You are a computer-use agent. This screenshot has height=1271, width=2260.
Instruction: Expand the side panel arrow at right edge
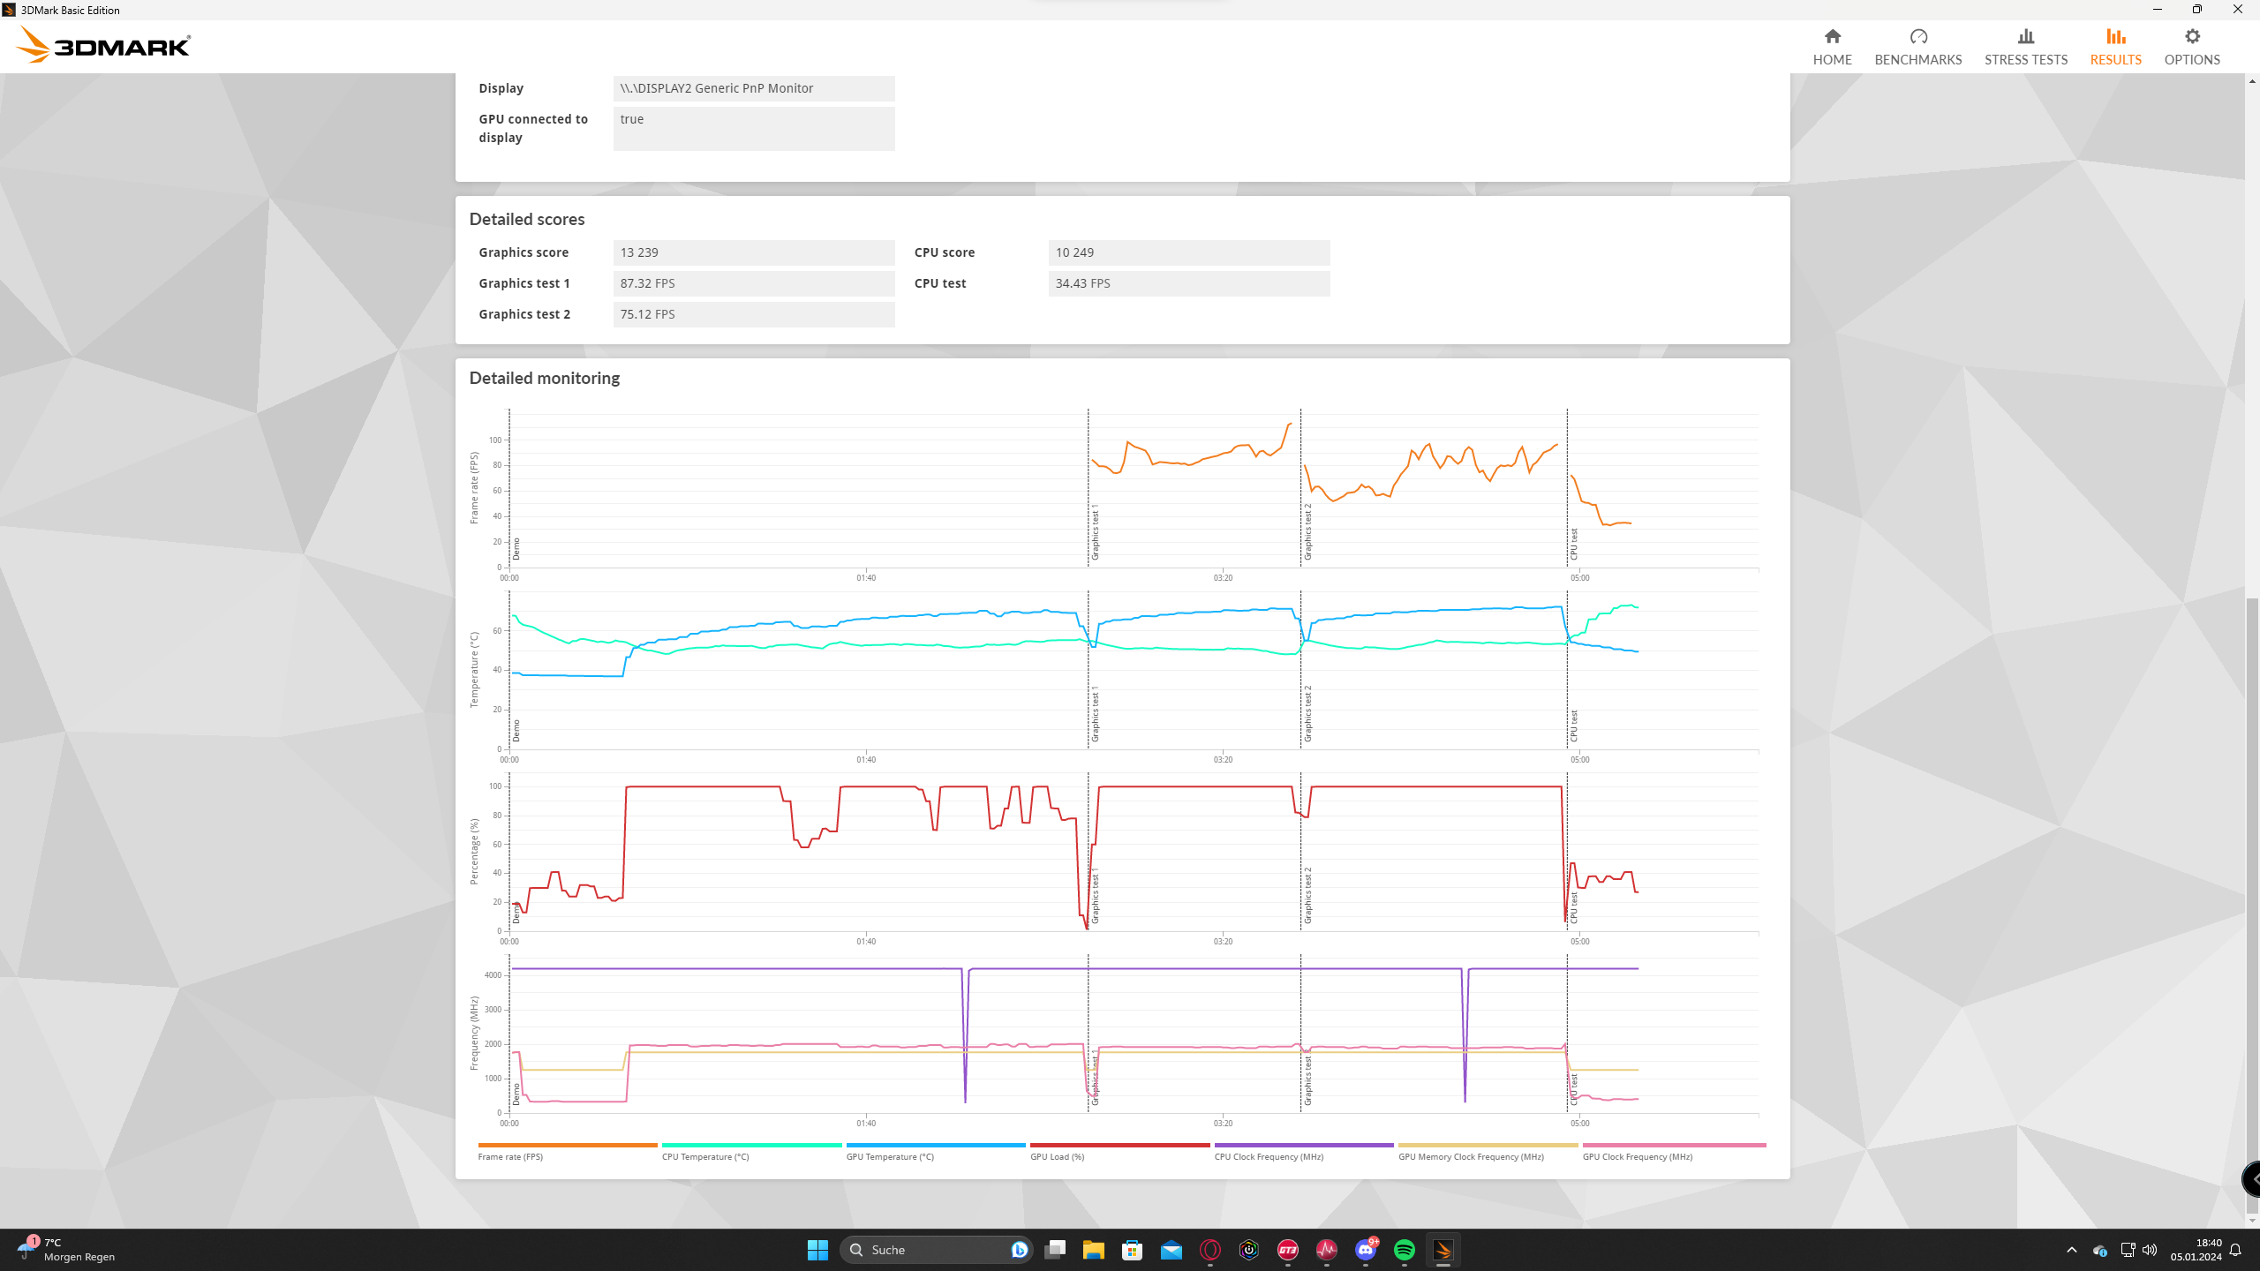pyautogui.click(x=2252, y=1178)
